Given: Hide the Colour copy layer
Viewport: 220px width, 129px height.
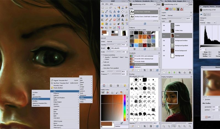Looking at the screenshot, I should 164,31.
